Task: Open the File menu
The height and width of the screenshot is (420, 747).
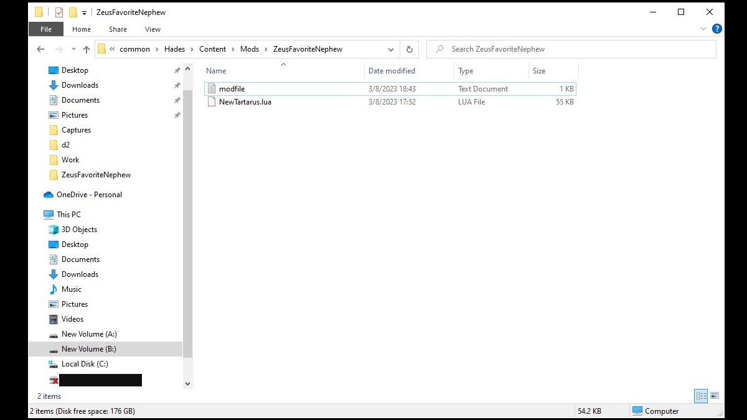Action: click(45, 29)
